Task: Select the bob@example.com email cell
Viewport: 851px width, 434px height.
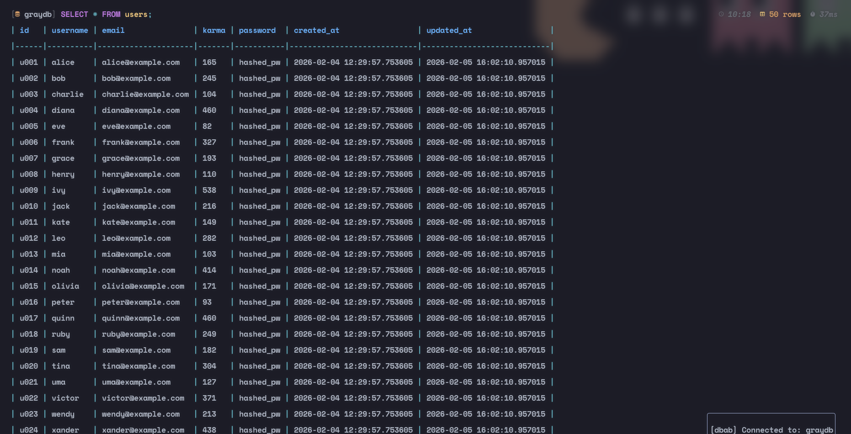Action: pos(136,78)
